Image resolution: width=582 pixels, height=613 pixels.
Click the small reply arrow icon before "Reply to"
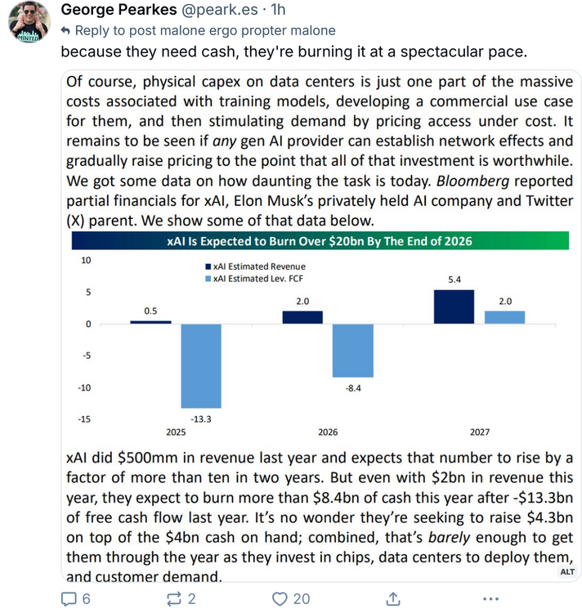66,31
